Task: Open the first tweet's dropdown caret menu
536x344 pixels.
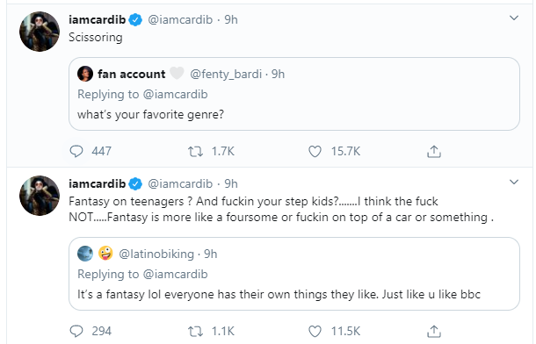Action: point(514,18)
